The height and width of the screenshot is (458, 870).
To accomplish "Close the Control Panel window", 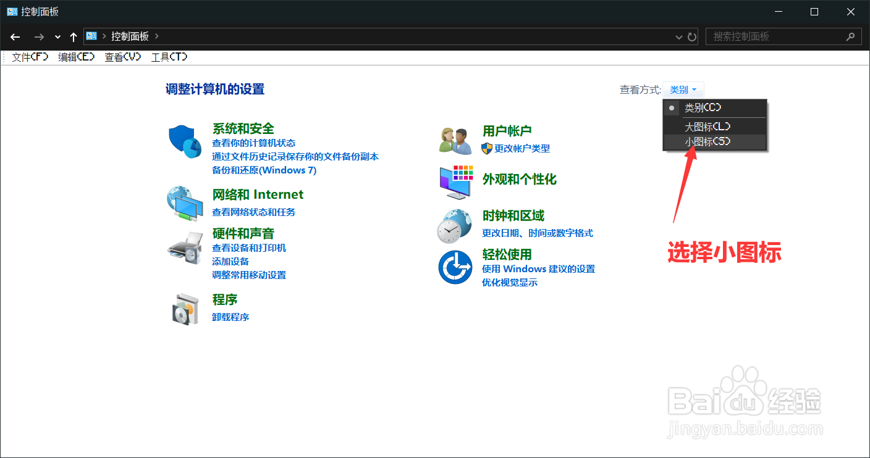I will (850, 12).
